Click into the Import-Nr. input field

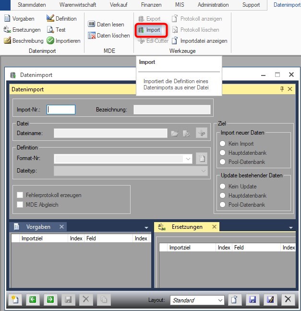(61, 110)
